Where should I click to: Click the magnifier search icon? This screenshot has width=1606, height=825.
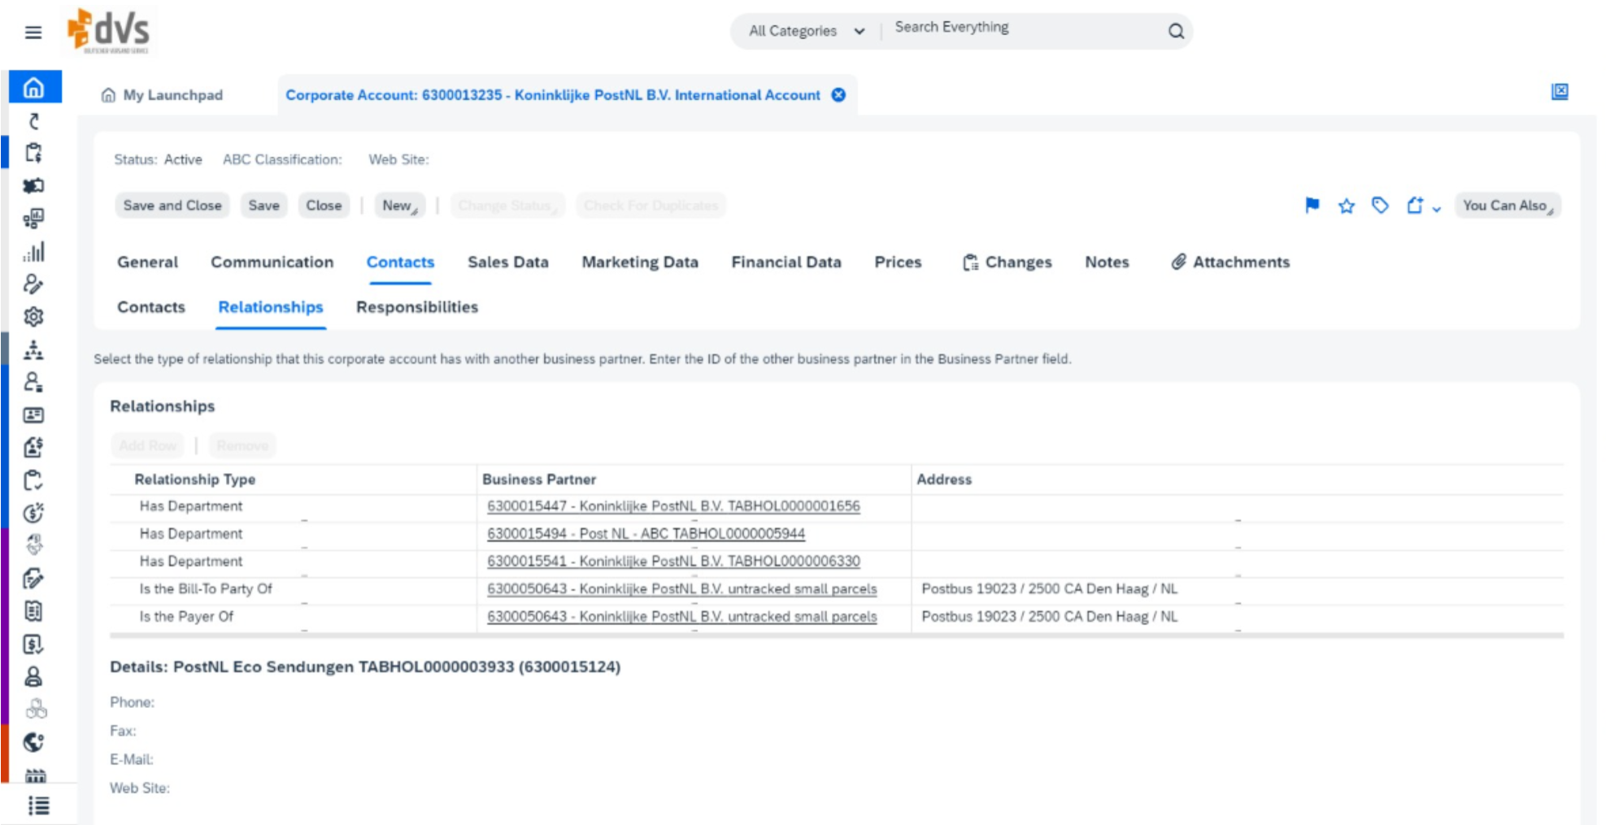click(x=1176, y=31)
